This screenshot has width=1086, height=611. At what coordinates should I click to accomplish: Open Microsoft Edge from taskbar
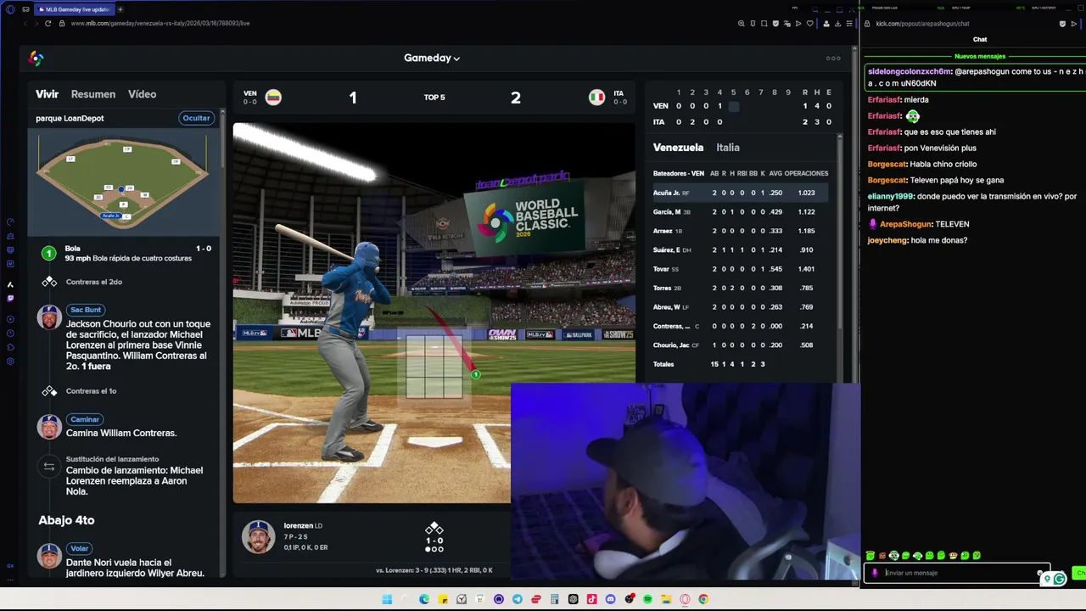pyautogui.click(x=424, y=599)
